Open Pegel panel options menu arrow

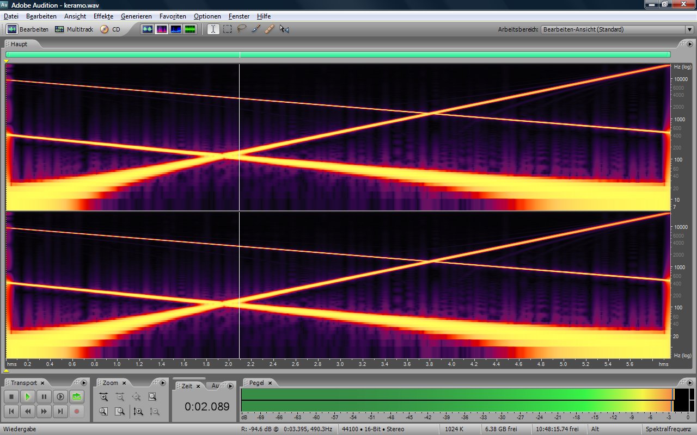[690, 383]
